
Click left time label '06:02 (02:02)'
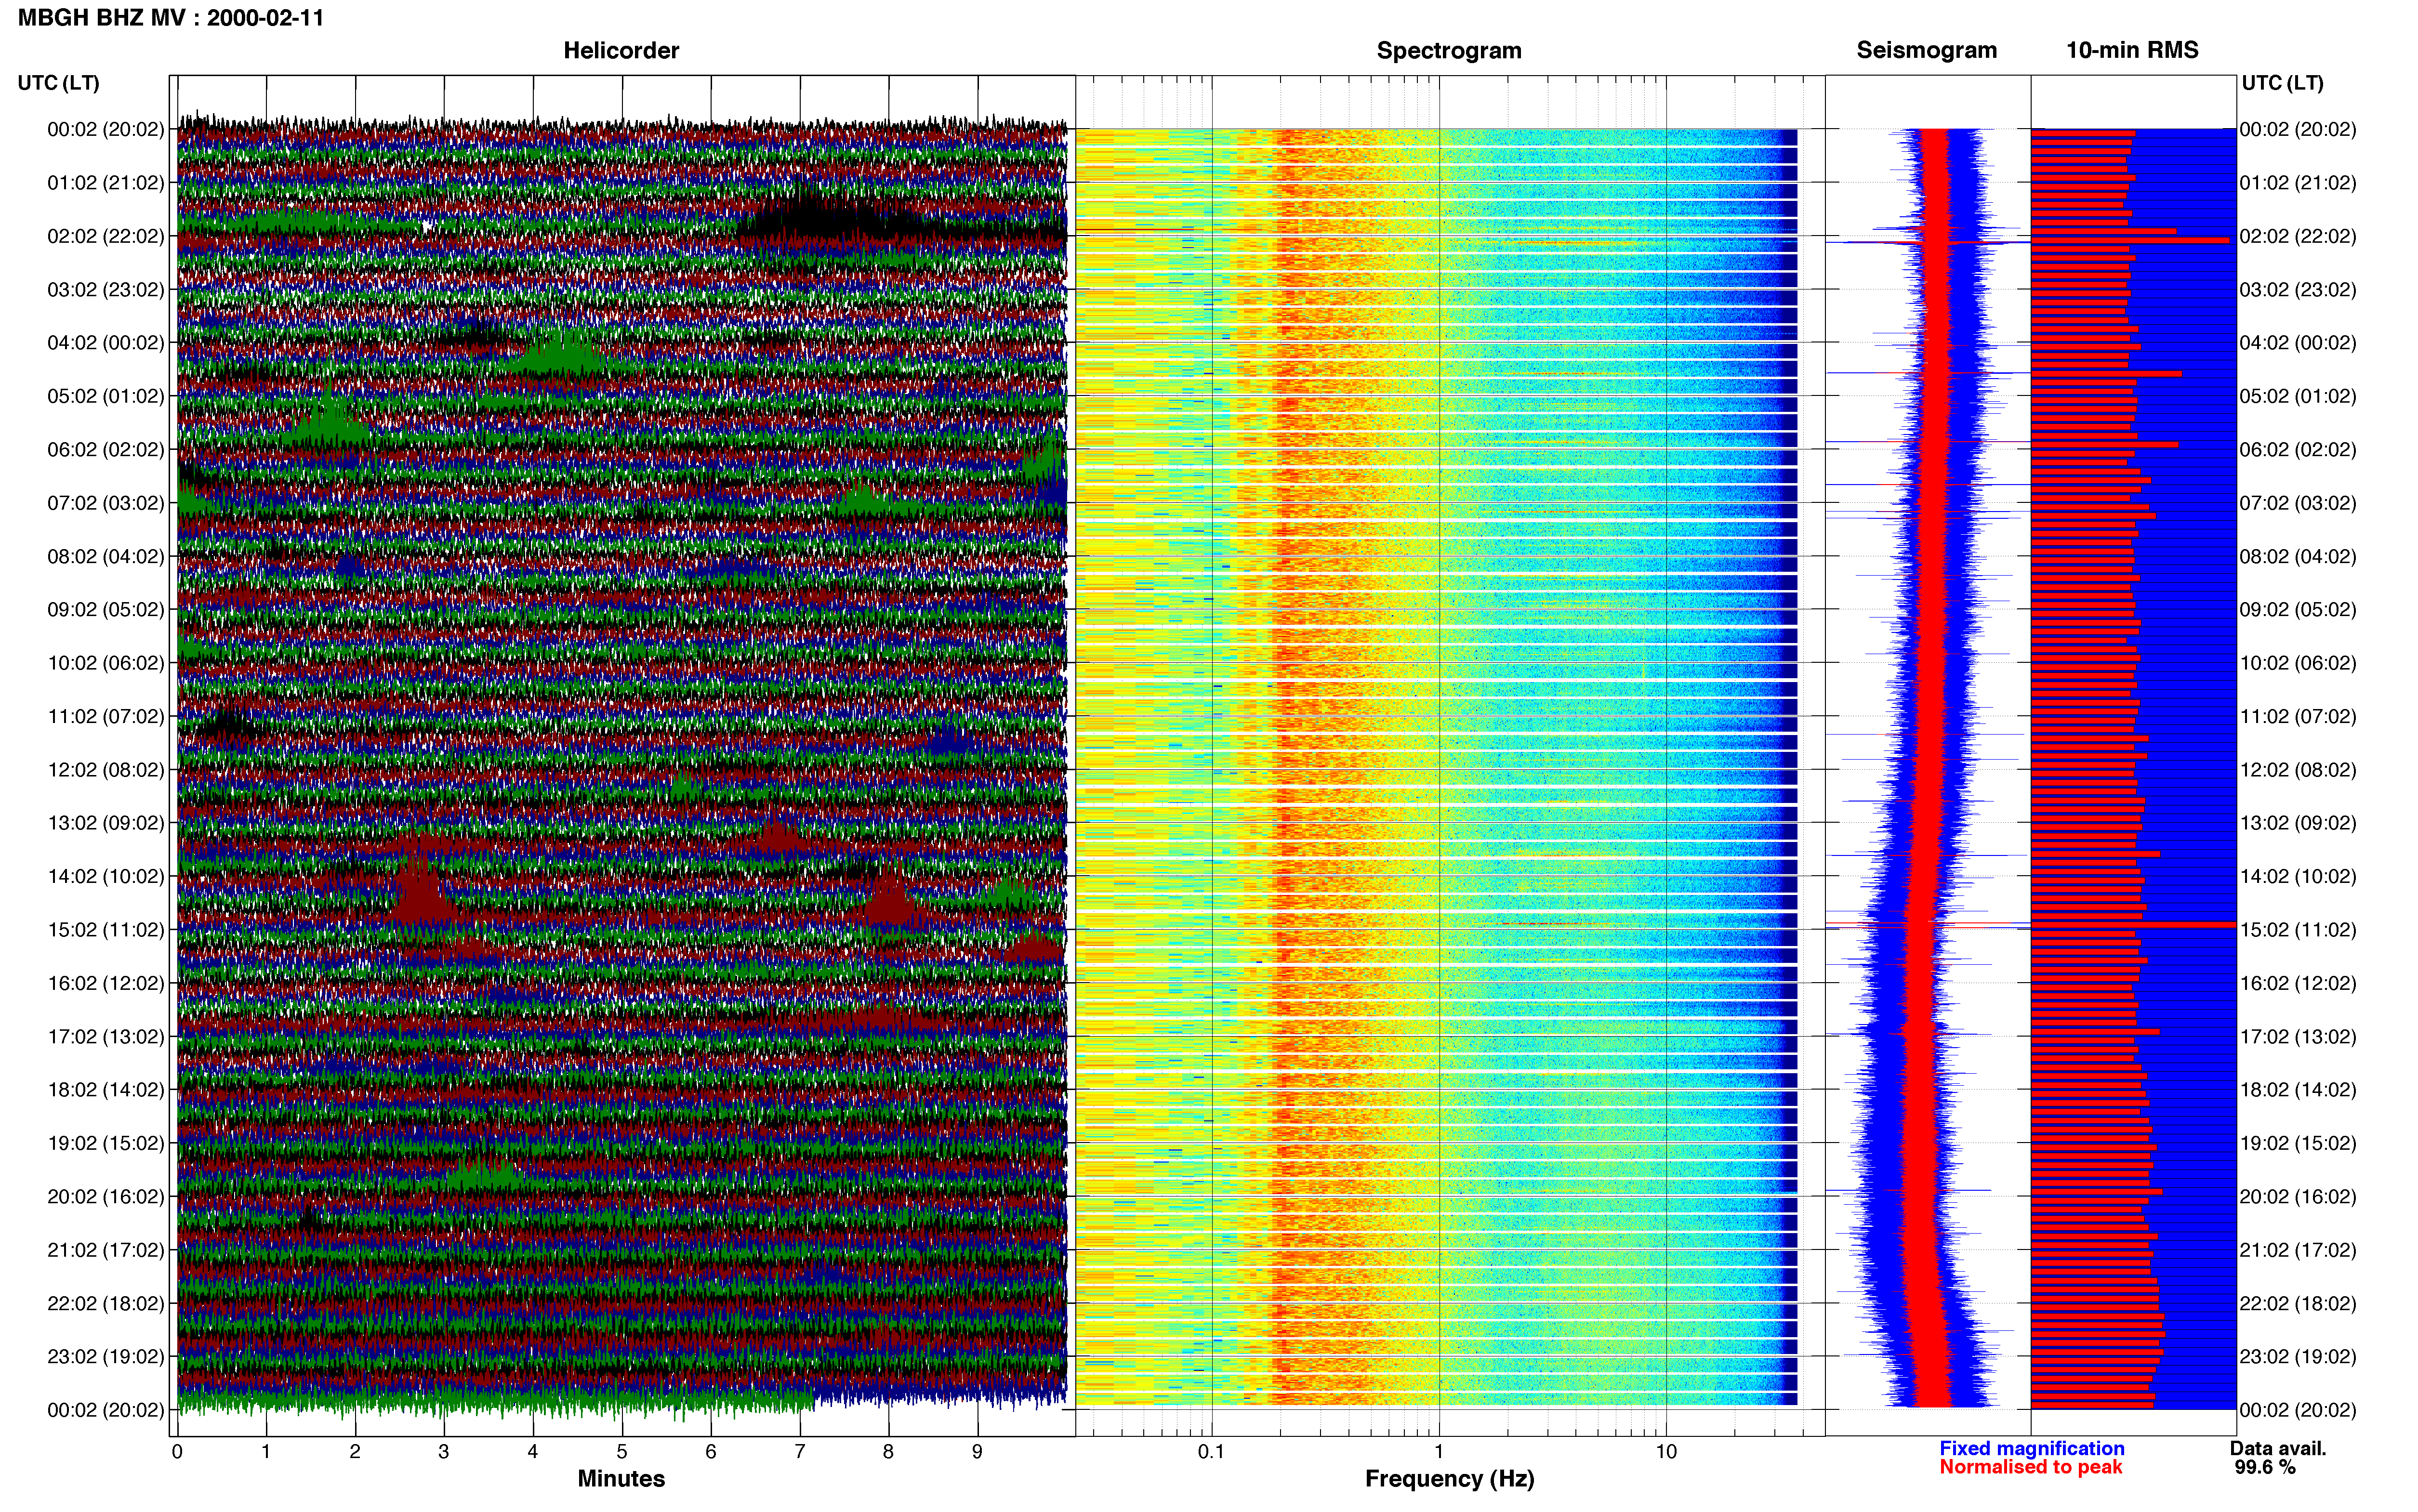pyautogui.click(x=106, y=450)
